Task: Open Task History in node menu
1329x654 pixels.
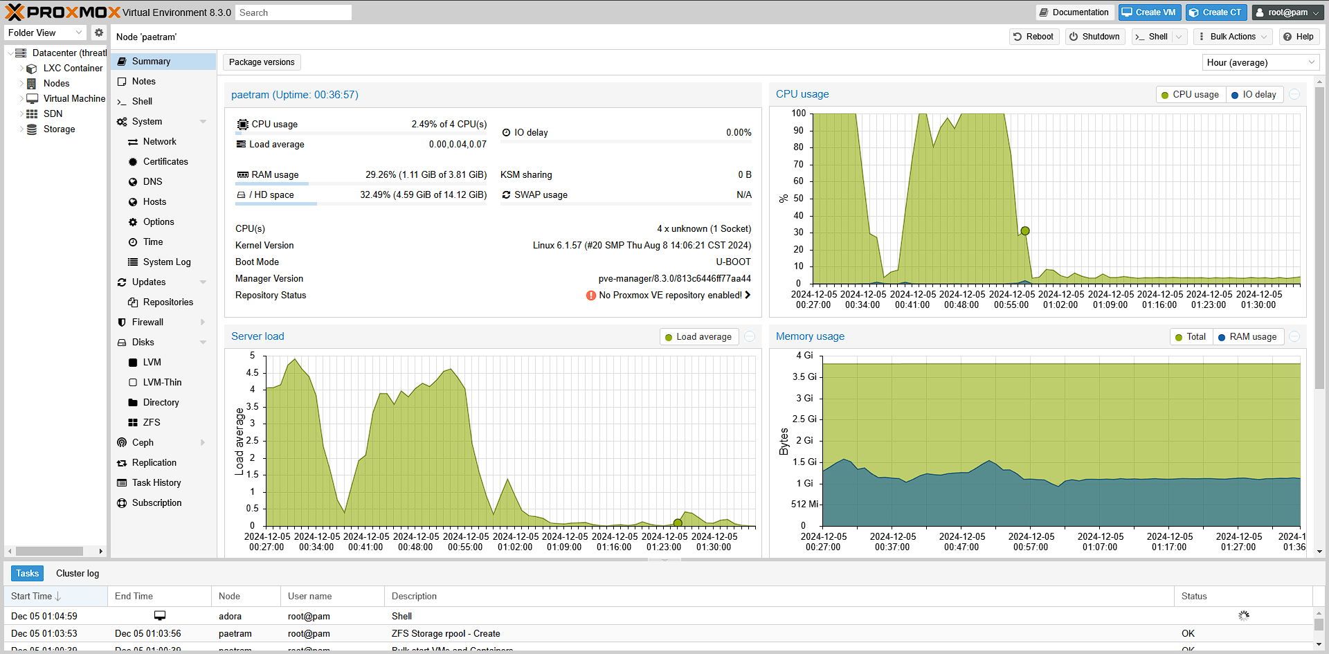Action: pyautogui.click(x=163, y=483)
